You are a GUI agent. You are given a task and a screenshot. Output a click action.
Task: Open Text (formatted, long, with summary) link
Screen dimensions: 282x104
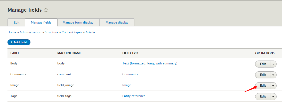coord(150,63)
